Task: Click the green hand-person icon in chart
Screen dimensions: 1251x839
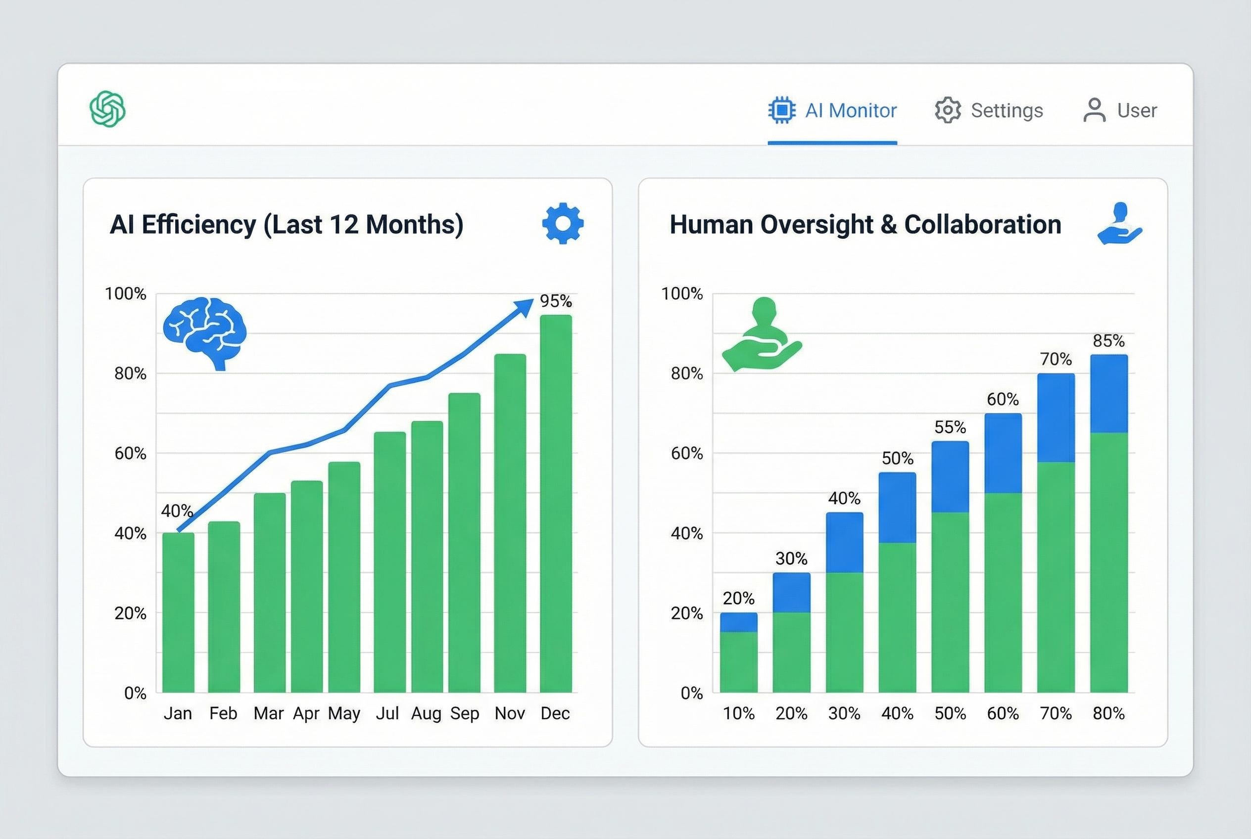Action: click(762, 334)
